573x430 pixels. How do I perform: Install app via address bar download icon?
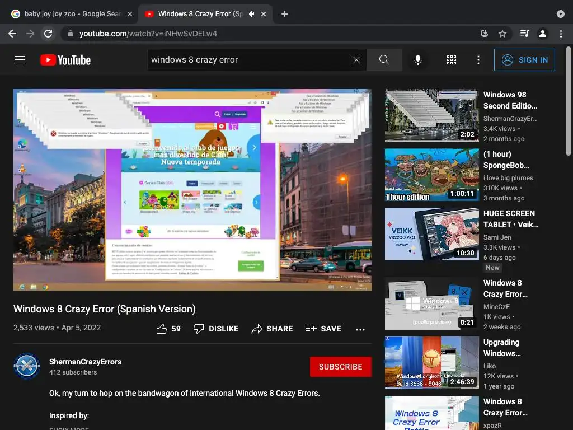point(484,34)
